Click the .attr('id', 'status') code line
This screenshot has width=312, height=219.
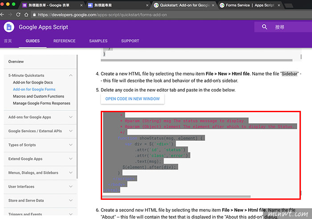(160, 150)
